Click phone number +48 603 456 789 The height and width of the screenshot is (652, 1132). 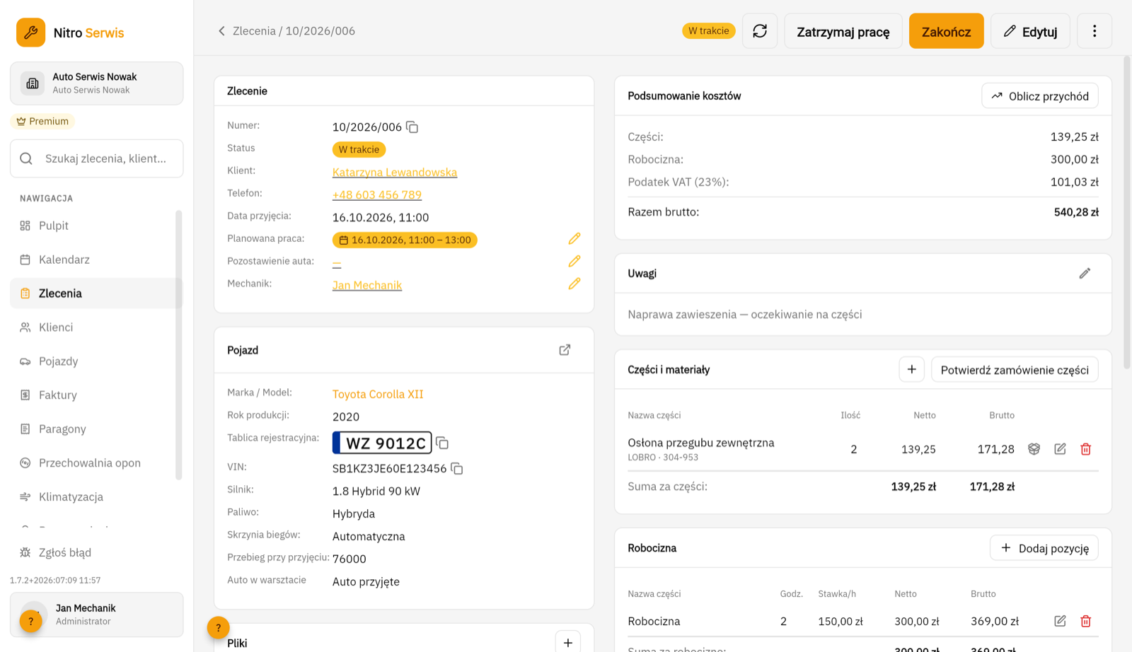click(377, 194)
